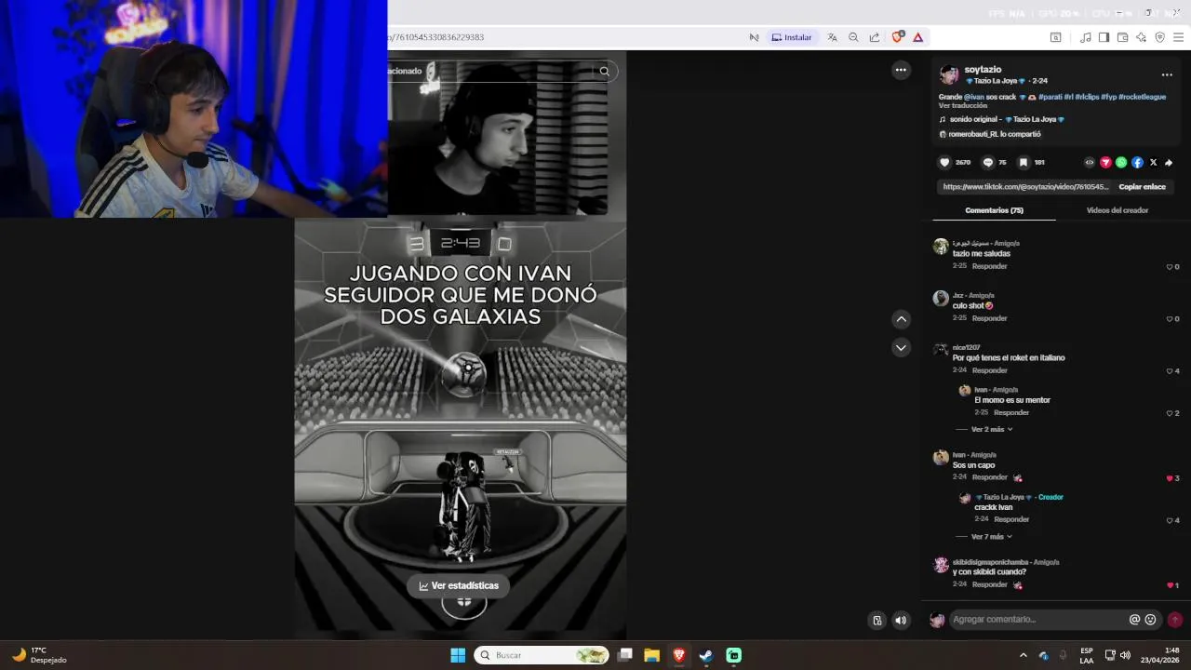This screenshot has width=1191, height=670.
Task: Bookmark the video with the save icon
Action: [1024, 162]
